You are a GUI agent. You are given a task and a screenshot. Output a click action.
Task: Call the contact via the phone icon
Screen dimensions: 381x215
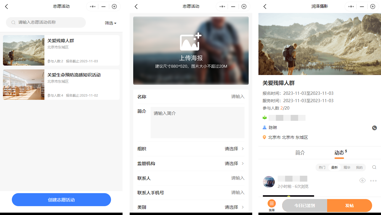[x=374, y=128]
